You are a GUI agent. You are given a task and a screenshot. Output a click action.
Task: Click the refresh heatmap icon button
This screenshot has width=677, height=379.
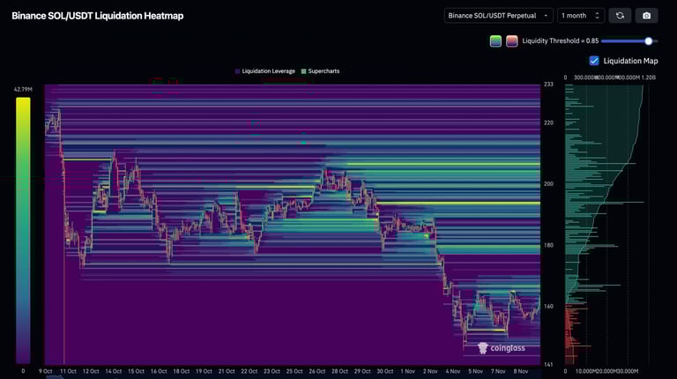620,16
